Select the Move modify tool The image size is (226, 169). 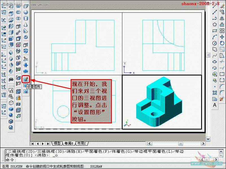pos(222,37)
